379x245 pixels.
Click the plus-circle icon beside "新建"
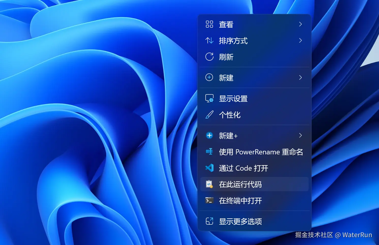[x=209, y=77]
